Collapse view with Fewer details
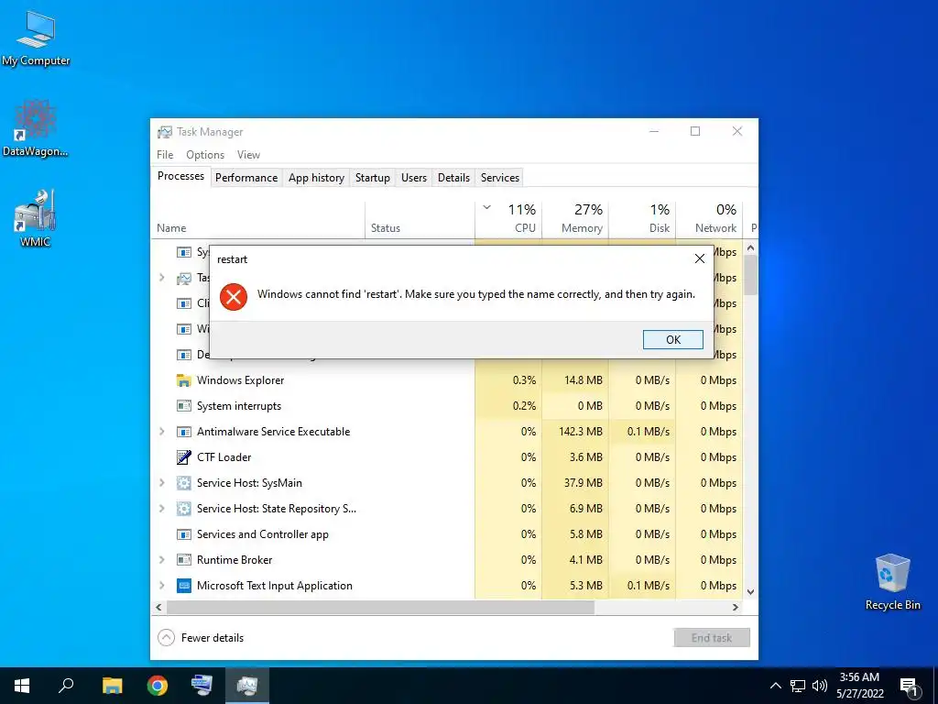The width and height of the screenshot is (938, 704). point(201,638)
